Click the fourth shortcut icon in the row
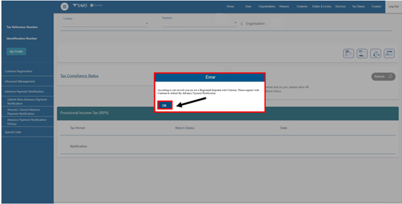 tap(389, 53)
